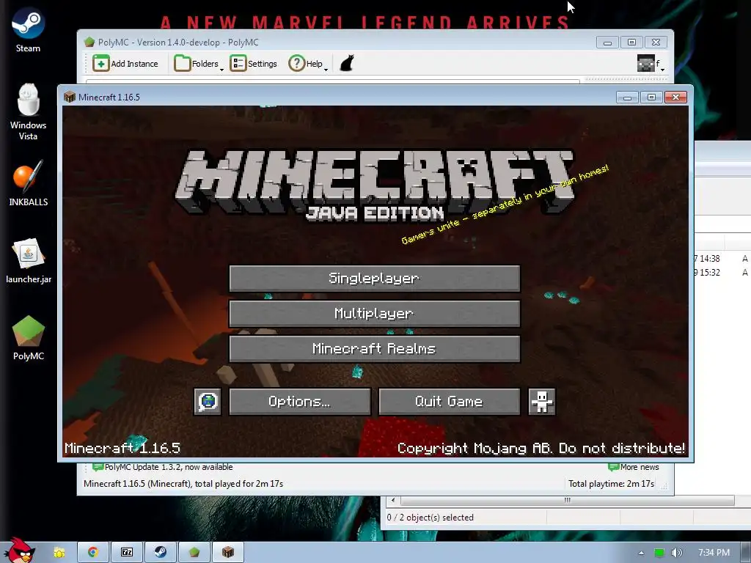Open 7-Zip from the taskbar
This screenshot has height=563, width=751.
[x=127, y=552]
